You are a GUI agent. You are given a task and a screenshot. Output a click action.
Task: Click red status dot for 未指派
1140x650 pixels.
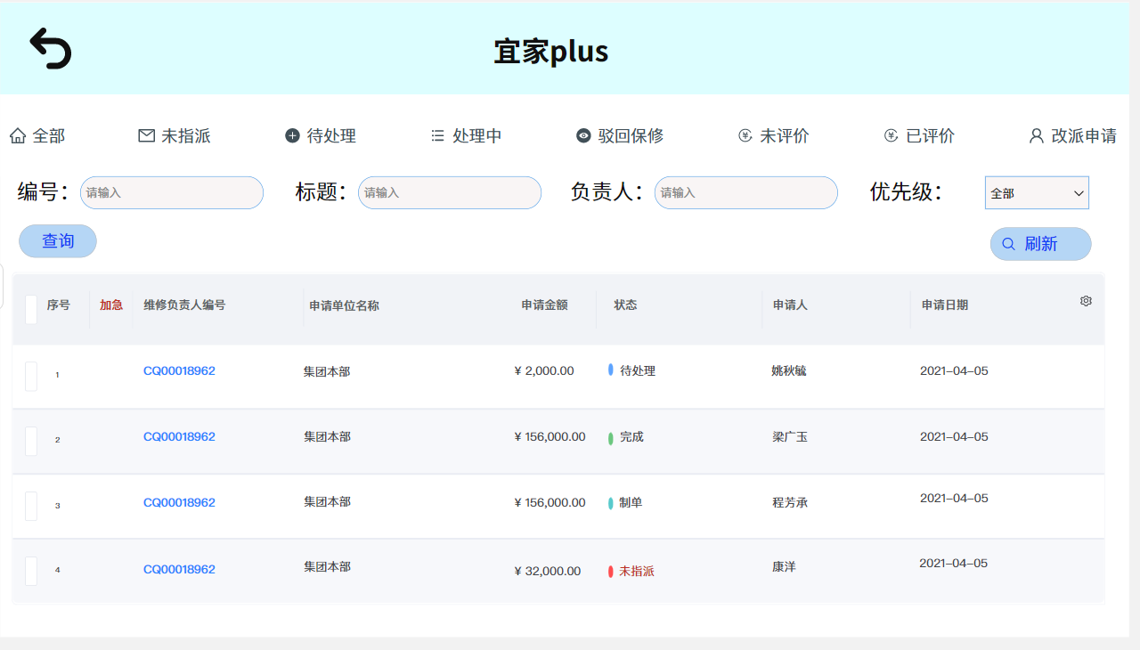(x=611, y=571)
